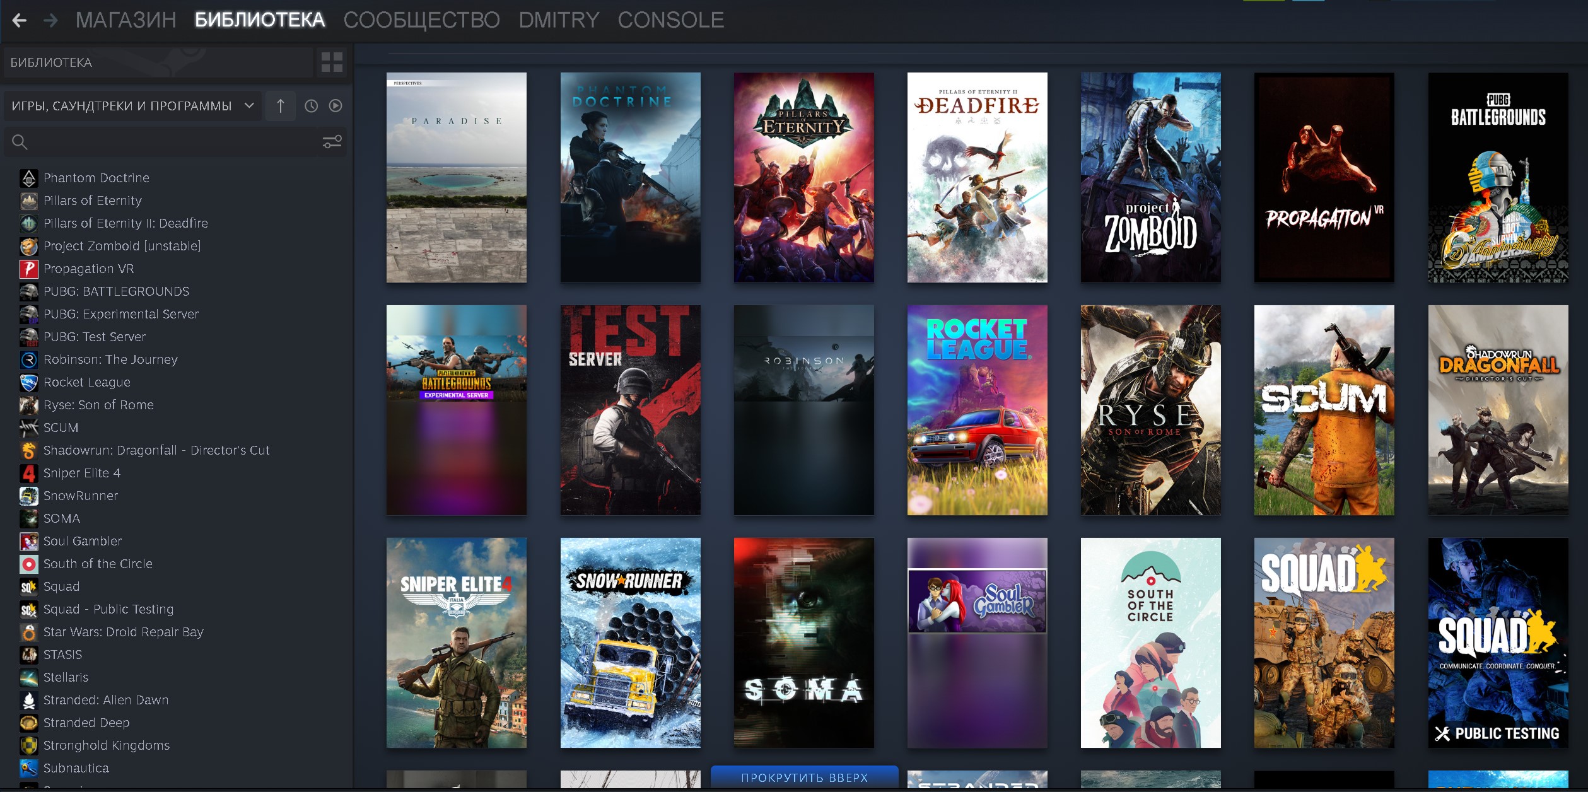Click the search magnifier icon
Viewport: 1588px width, 792px height.
(20, 142)
